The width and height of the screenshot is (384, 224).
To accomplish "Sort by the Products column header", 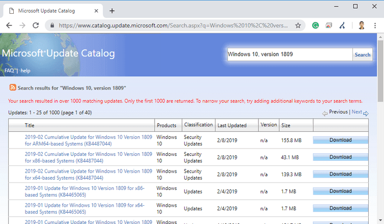I will pos(166,125).
